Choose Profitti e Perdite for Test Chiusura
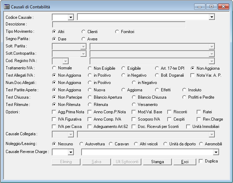This screenshot has width=233, height=183. [184, 97]
